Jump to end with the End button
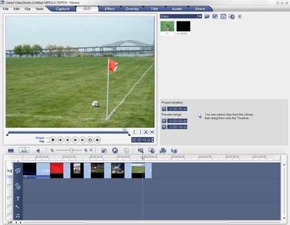 click(x=82, y=140)
